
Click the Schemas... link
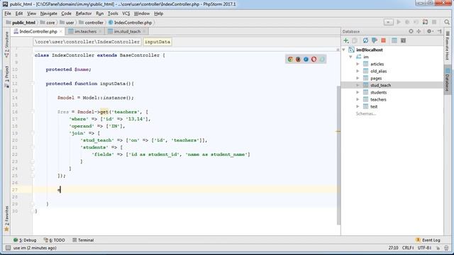click(366, 113)
